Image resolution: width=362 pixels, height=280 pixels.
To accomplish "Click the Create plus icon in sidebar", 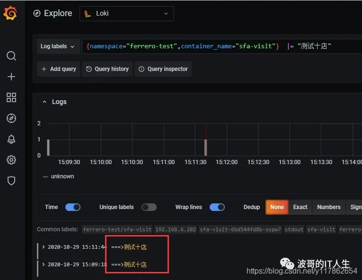I will click(11, 77).
